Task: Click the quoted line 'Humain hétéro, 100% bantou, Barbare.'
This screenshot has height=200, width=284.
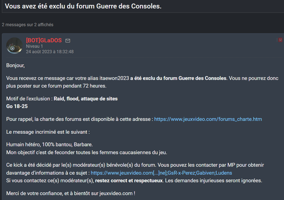Action: pos(49,145)
